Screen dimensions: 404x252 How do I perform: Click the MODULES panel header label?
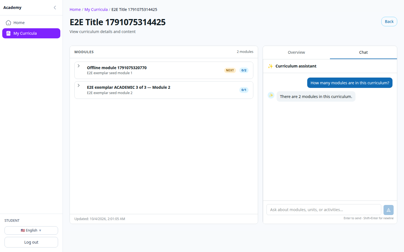coord(84,52)
